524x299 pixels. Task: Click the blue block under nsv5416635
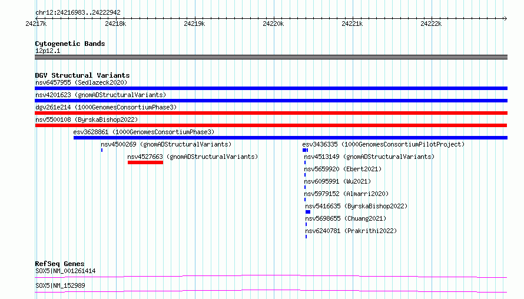tap(308, 212)
